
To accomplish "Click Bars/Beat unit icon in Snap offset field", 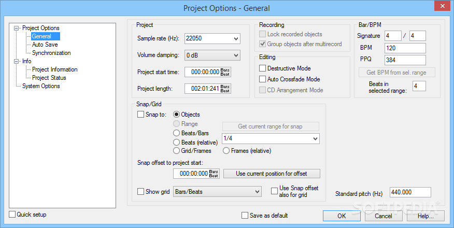I will 214,174.
